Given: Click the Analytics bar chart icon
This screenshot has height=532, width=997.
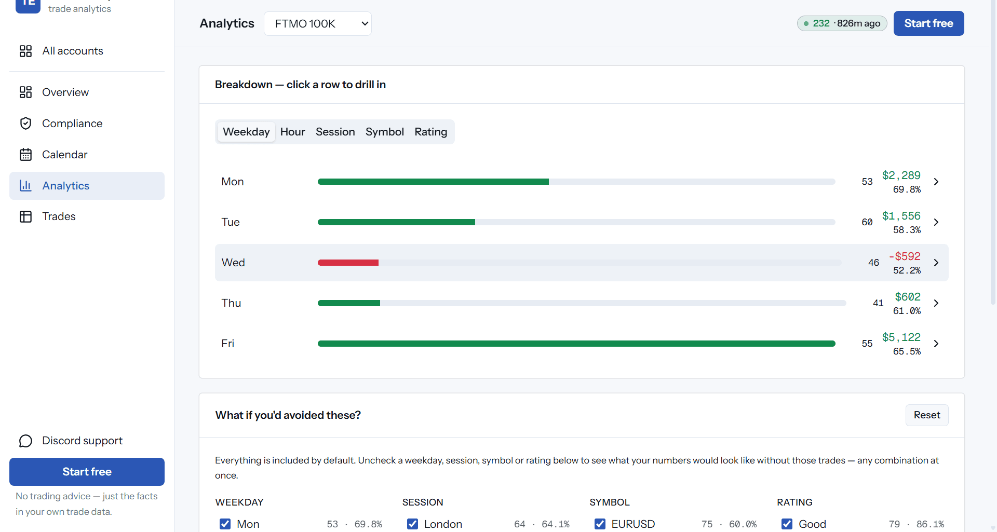Looking at the screenshot, I should pos(25,186).
